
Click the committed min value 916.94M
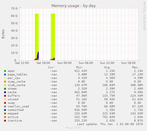(x=80, y=110)
